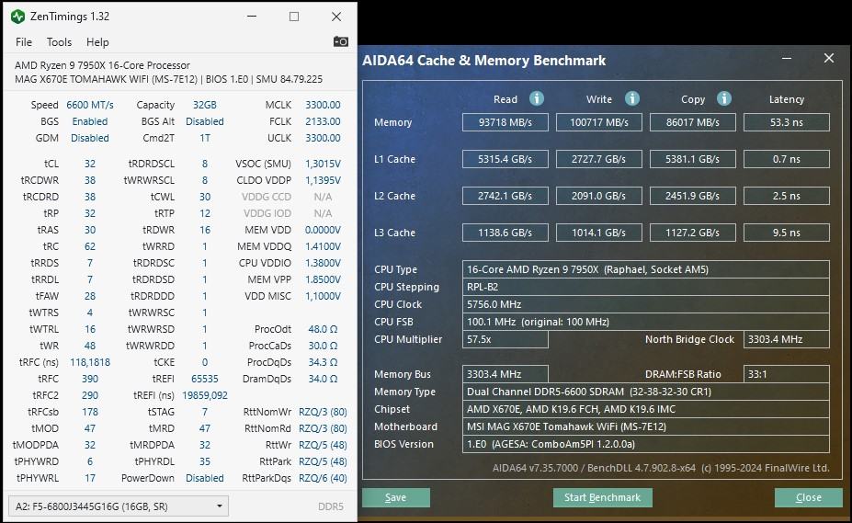Click the Motherboard MSI MAG X670E field
The height and width of the screenshot is (523, 852).
645,426
